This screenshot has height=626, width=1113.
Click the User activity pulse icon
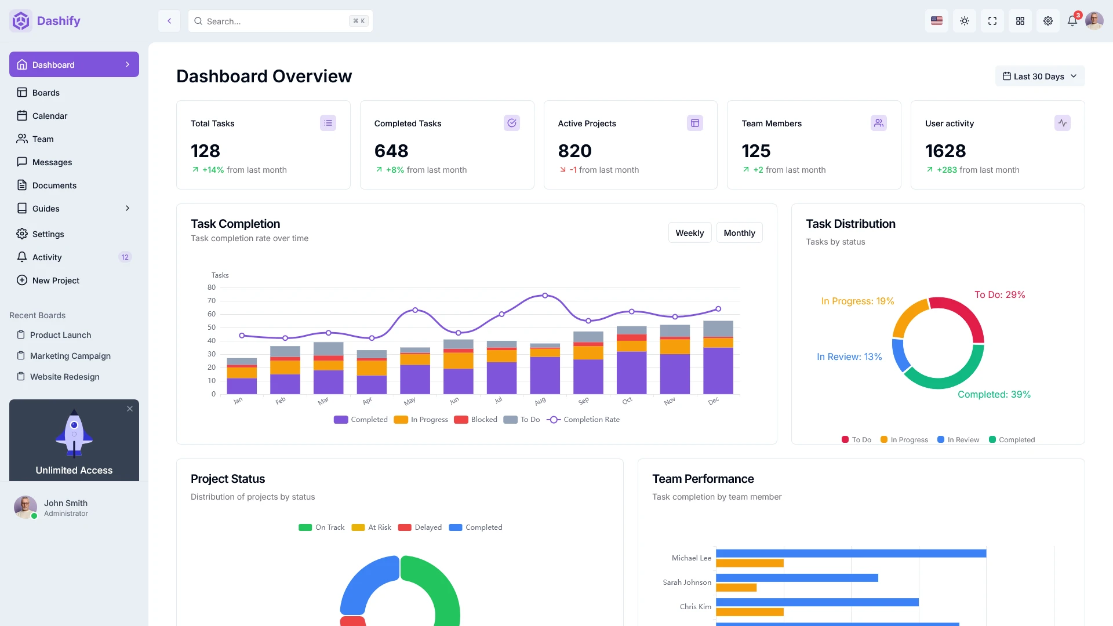[x=1063, y=123]
